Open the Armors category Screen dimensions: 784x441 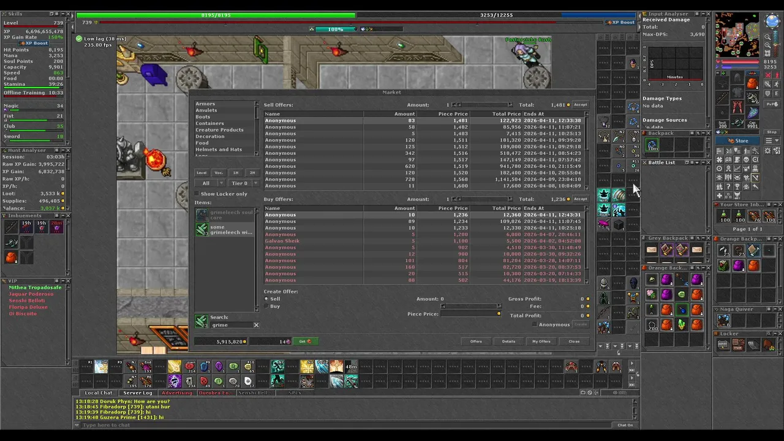[x=205, y=104]
